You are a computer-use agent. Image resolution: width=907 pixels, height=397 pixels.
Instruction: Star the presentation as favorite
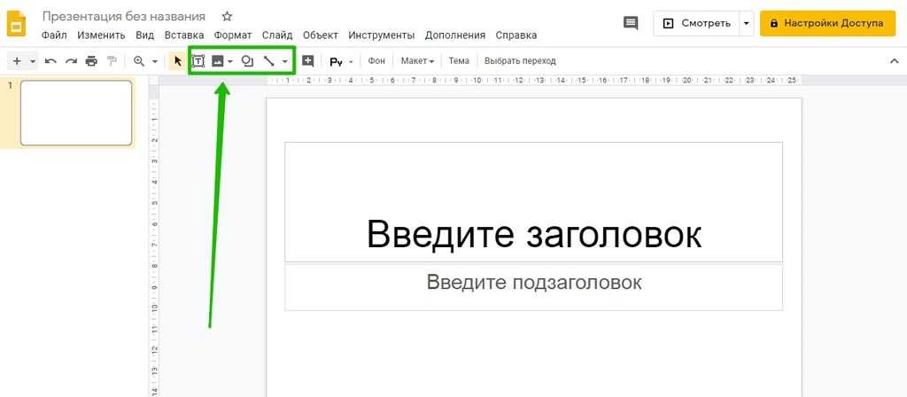tap(227, 17)
